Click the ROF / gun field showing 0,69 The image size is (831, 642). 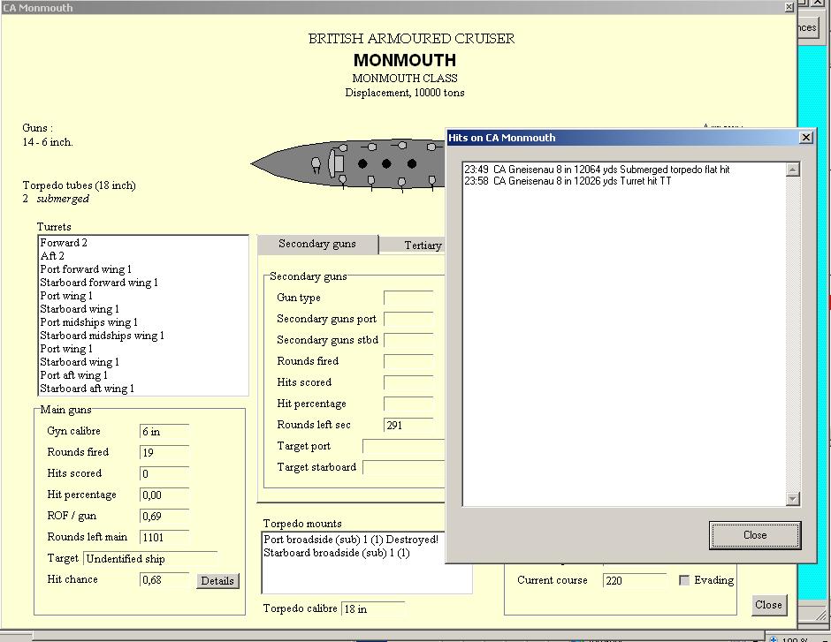tap(164, 516)
